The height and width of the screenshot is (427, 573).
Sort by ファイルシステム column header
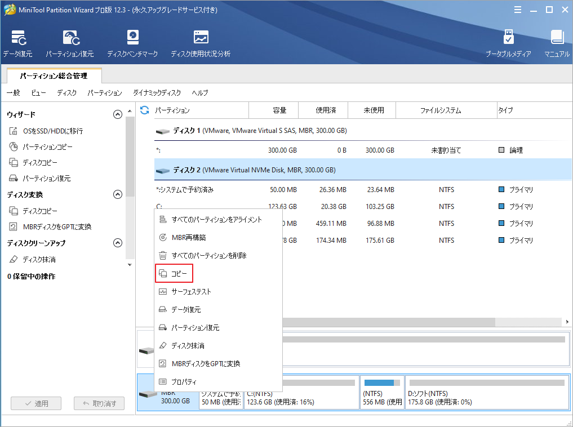click(446, 110)
